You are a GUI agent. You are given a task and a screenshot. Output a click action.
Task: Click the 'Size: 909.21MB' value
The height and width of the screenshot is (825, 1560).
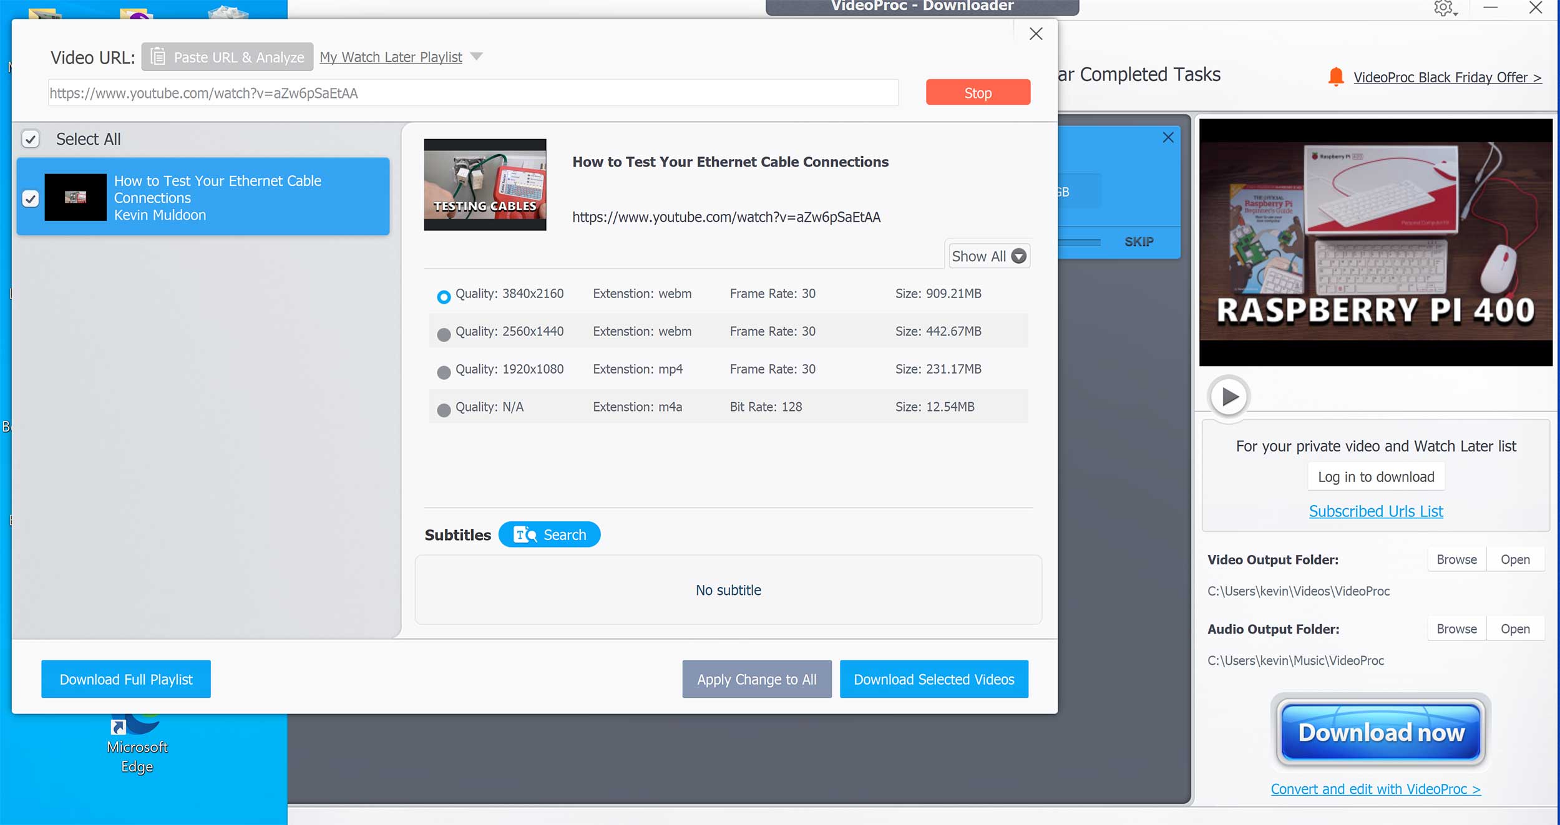coord(938,294)
